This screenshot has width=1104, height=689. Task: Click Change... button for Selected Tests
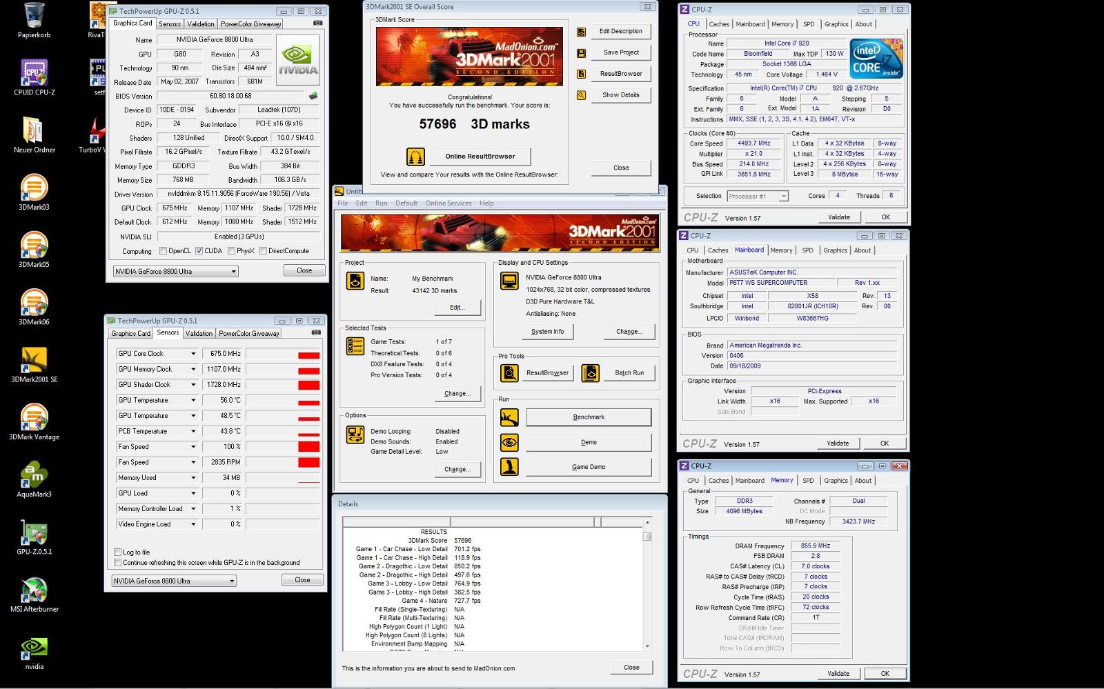click(x=457, y=394)
